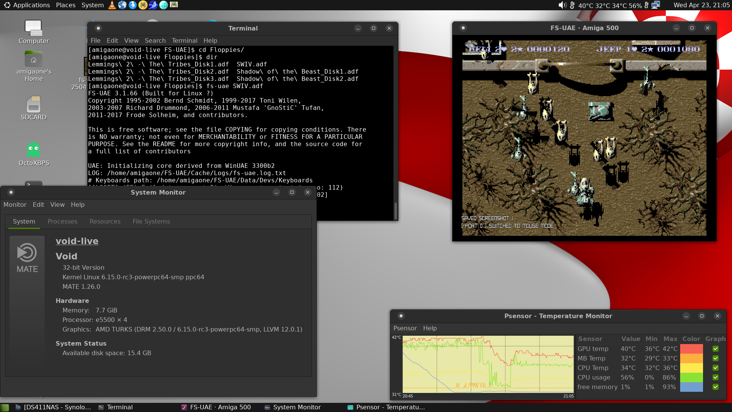Screen dimensions: 732x412
Task: Open the Psensor window menu dot button
Action: 401,316
